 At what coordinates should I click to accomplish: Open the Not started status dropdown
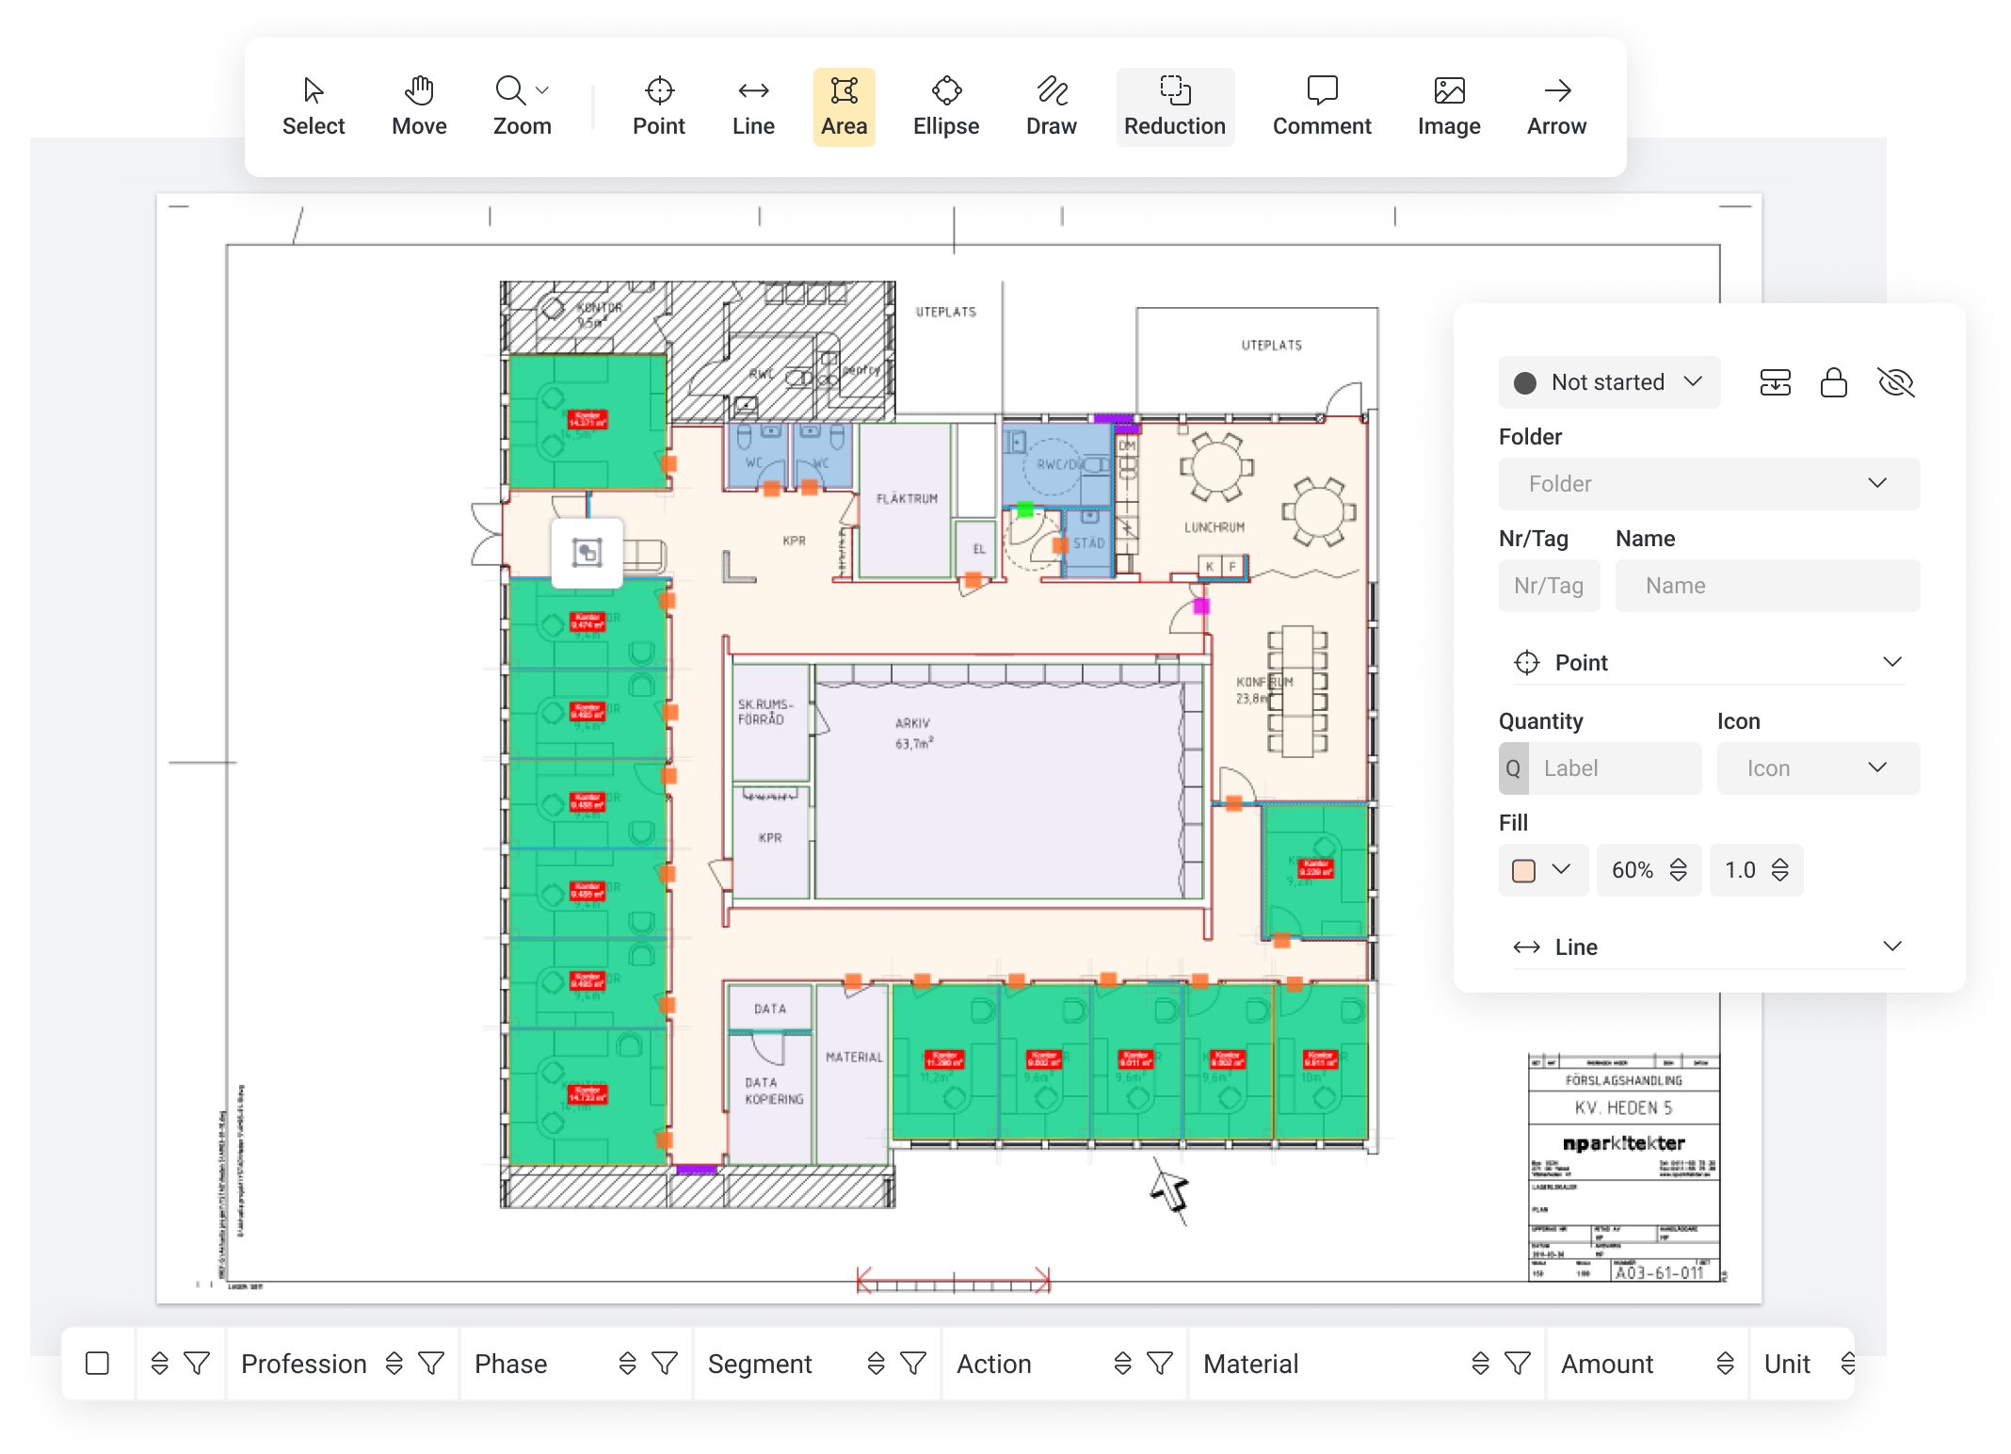pyautogui.click(x=1609, y=382)
